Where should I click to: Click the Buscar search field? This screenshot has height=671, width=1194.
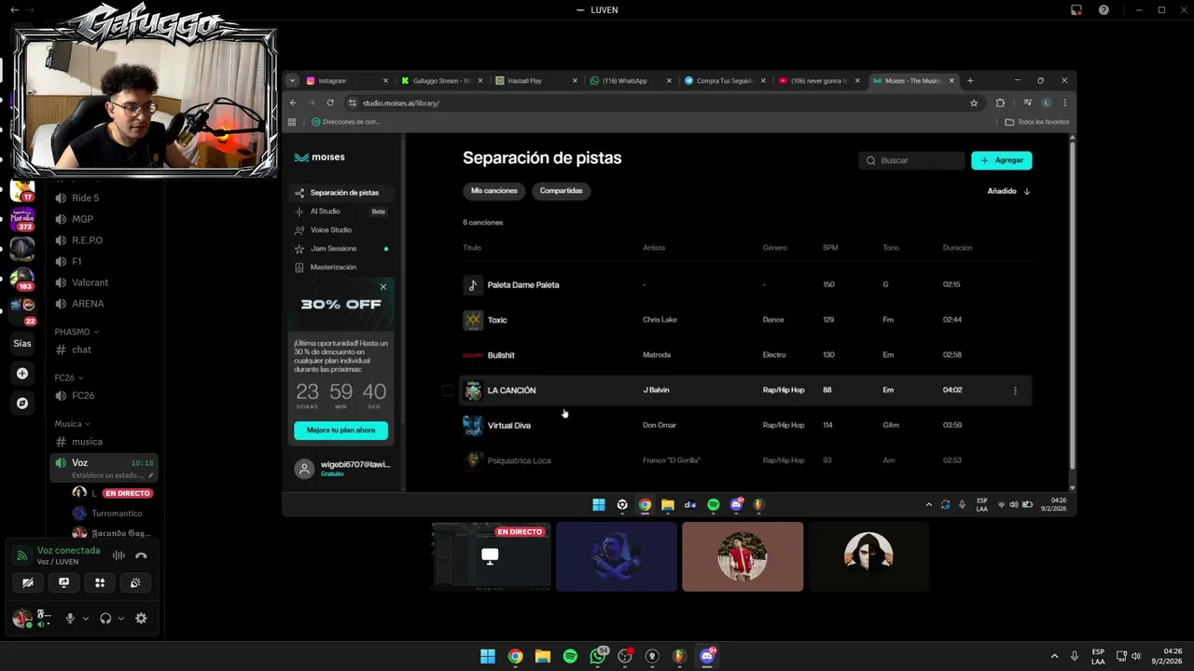point(911,160)
